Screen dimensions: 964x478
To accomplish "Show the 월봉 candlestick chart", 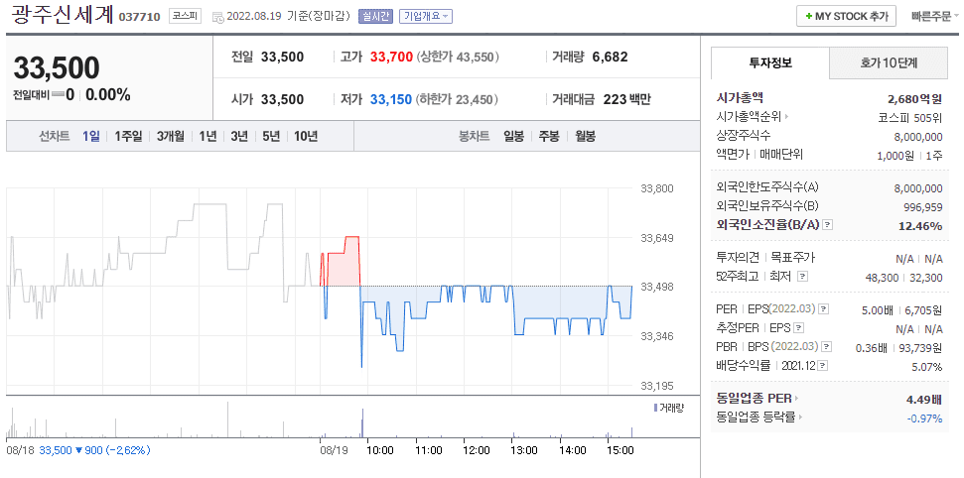I will pos(586,137).
